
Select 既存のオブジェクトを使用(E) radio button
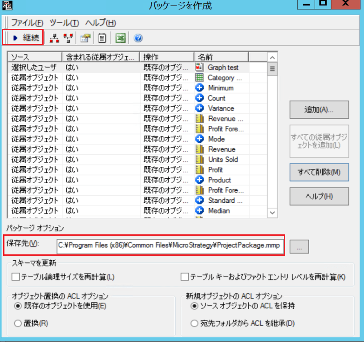(x=18, y=306)
